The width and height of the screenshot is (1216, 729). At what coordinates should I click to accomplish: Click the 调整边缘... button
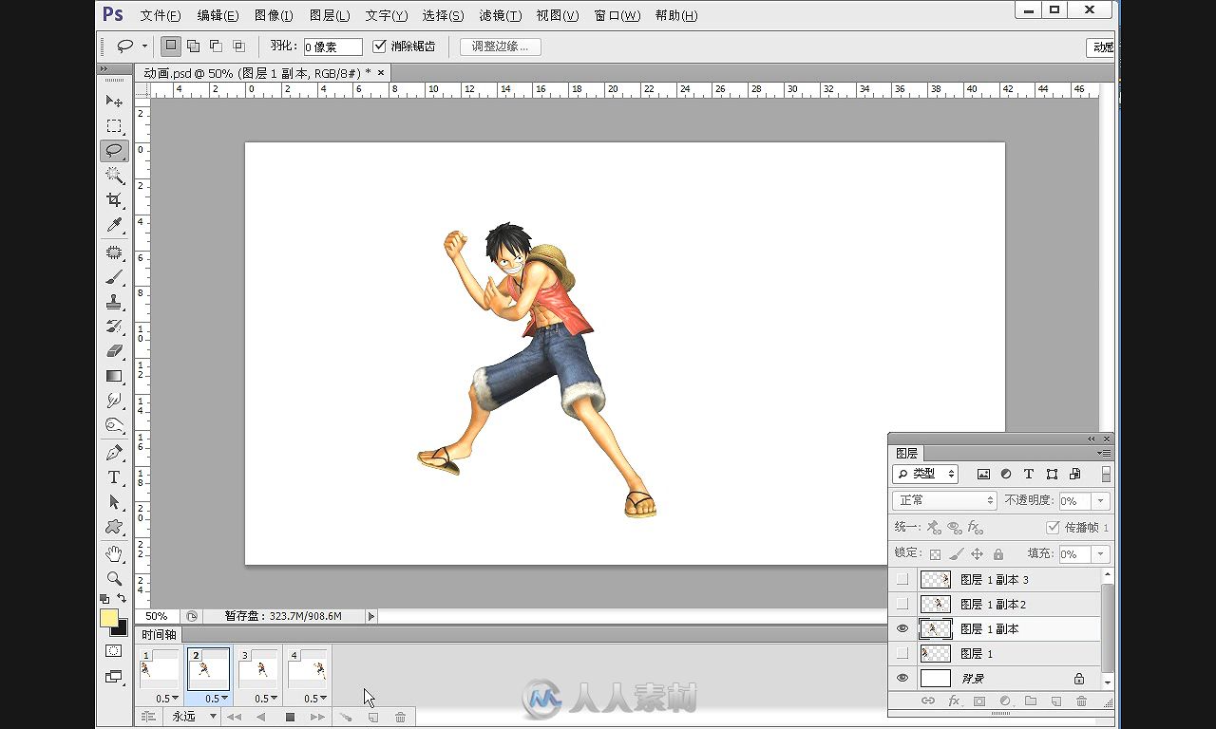[x=501, y=46]
